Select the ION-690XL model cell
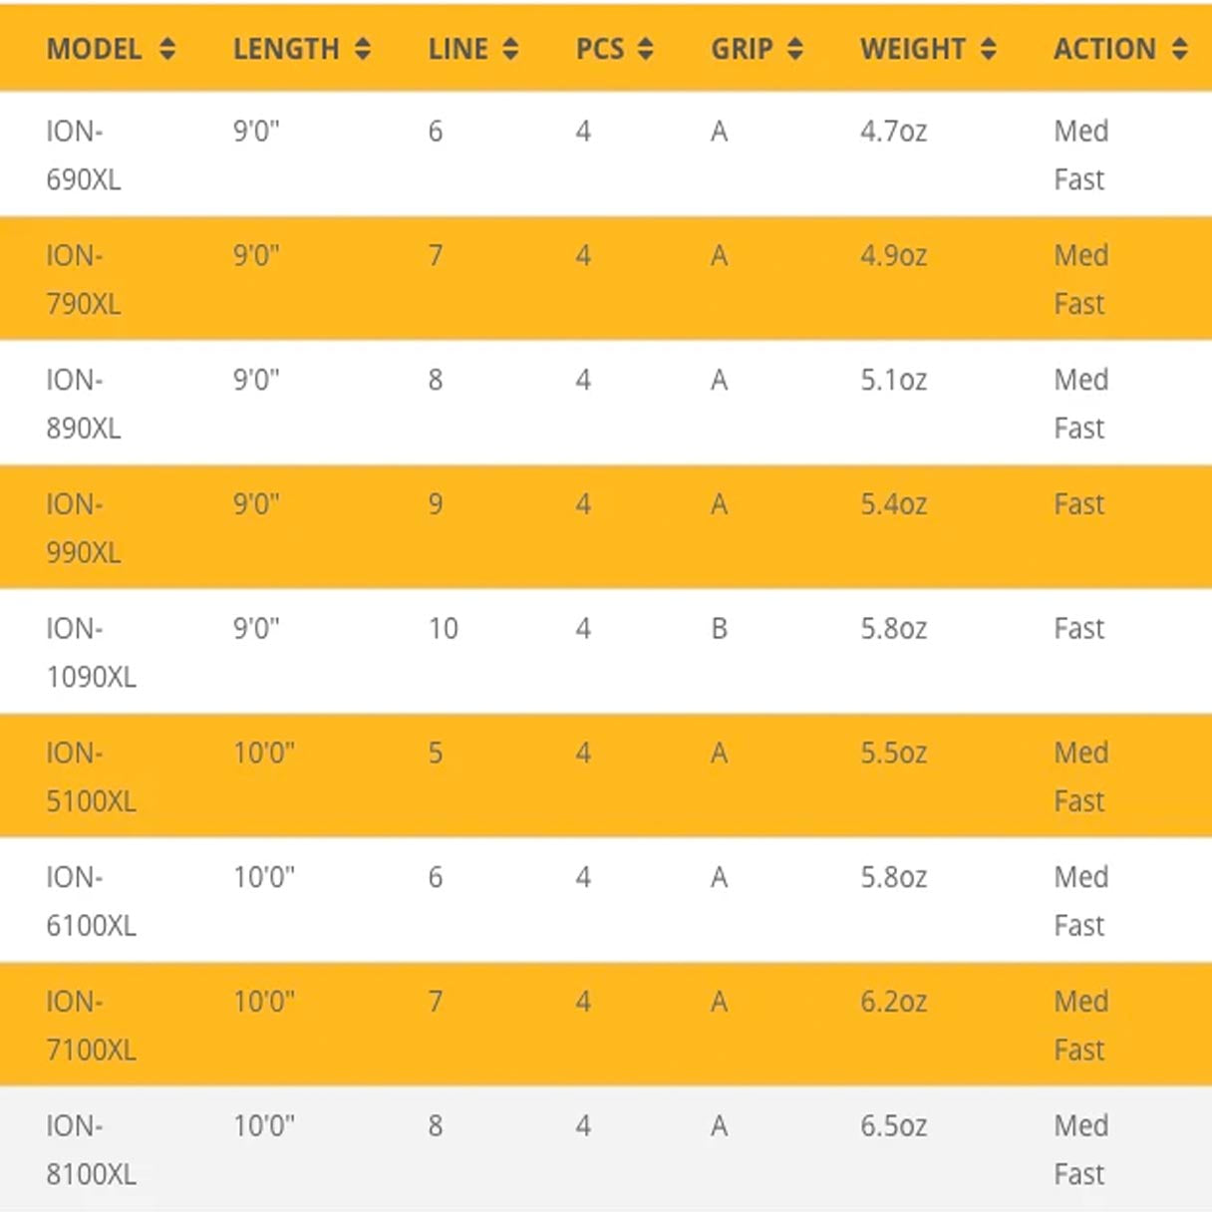The width and height of the screenshot is (1212, 1212). point(83,155)
